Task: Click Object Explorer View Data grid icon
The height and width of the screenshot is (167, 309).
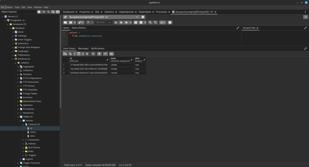Action: point(44,12)
